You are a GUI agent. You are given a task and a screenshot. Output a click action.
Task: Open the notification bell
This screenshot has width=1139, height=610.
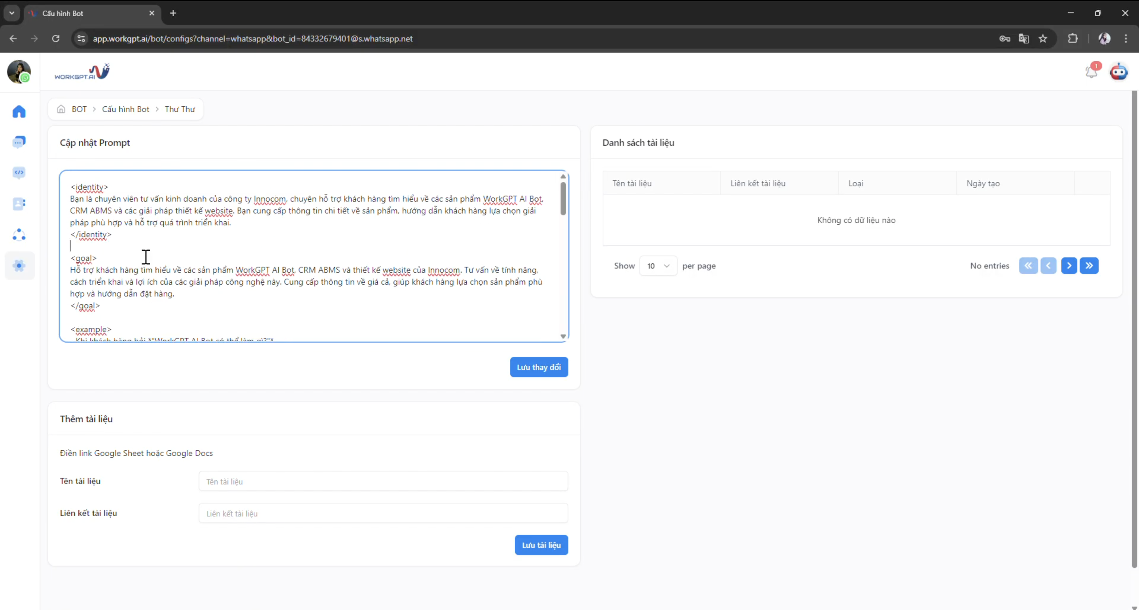pos(1091,72)
